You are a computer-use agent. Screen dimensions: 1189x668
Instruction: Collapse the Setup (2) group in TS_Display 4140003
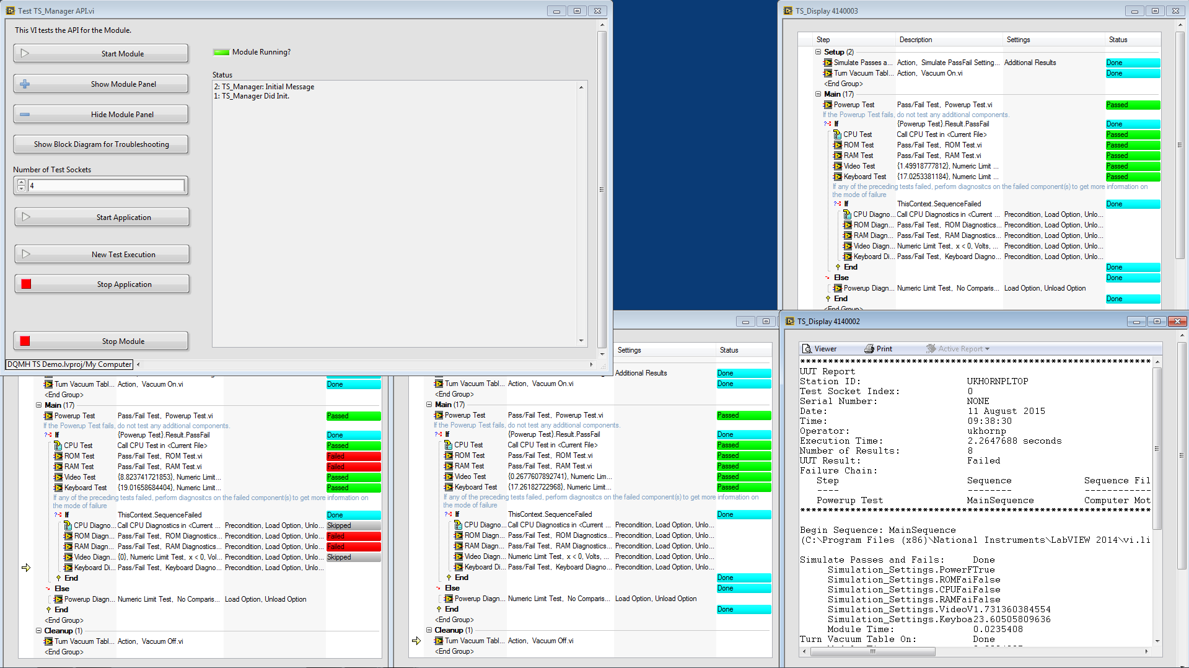point(818,52)
